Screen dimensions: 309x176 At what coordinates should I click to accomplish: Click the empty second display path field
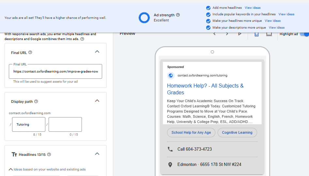point(65,124)
